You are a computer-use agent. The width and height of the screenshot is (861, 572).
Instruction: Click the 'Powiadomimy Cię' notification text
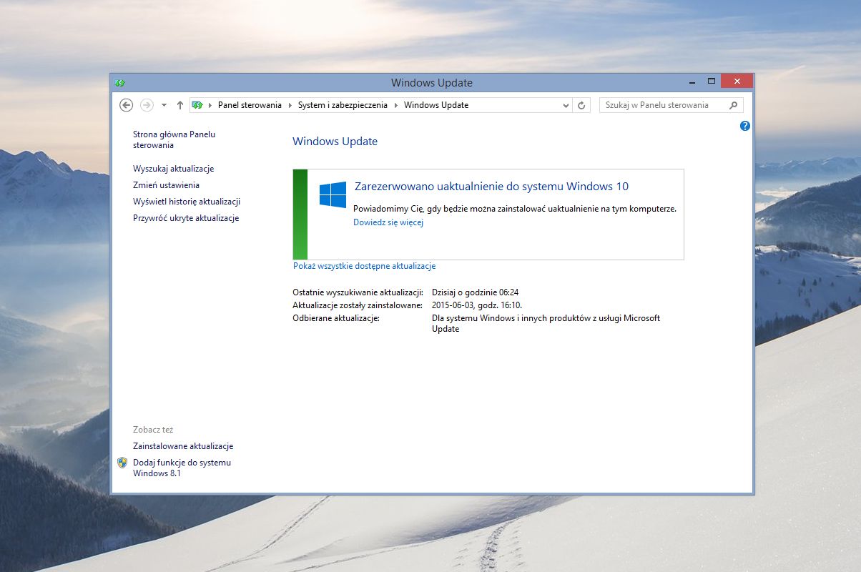(515, 209)
